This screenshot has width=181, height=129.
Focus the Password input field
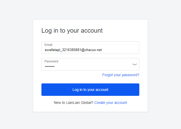[90, 64]
